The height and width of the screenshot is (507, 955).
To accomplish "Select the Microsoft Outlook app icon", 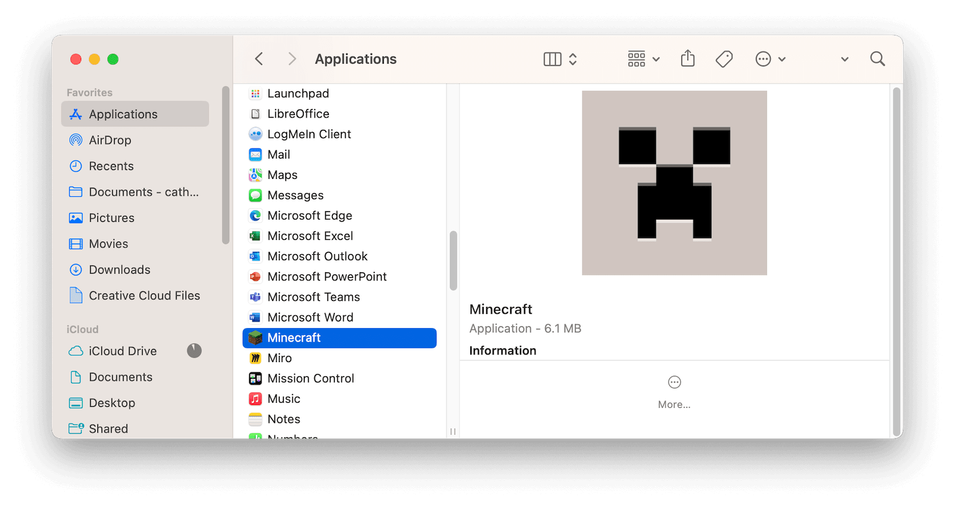I will (x=255, y=256).
